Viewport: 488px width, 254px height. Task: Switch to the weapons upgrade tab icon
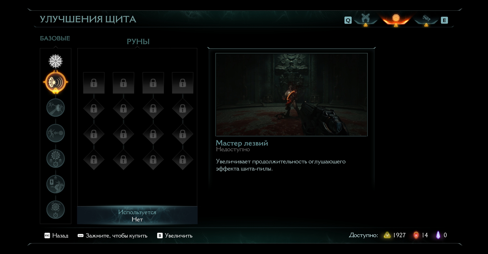click(366, 19)
